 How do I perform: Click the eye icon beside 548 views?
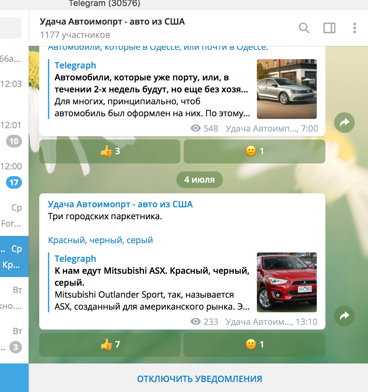coord(196,128)
